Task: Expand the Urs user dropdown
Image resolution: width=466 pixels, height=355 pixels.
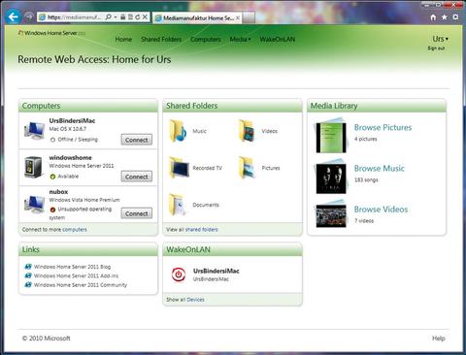Action: 441,39
